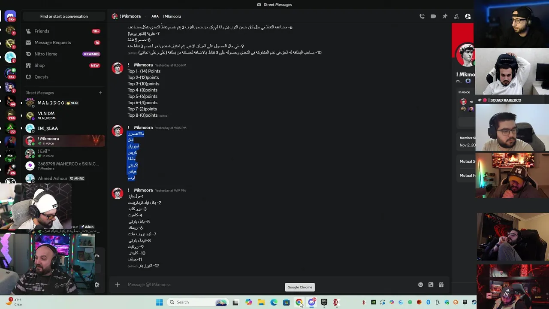Click NVIDIA icon in system tray
The image size is (549, 309).
pos(373,302)
